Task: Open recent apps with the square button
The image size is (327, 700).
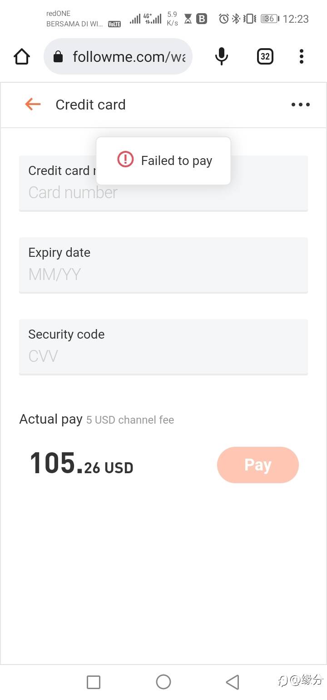Action: [x=94, y=682]
